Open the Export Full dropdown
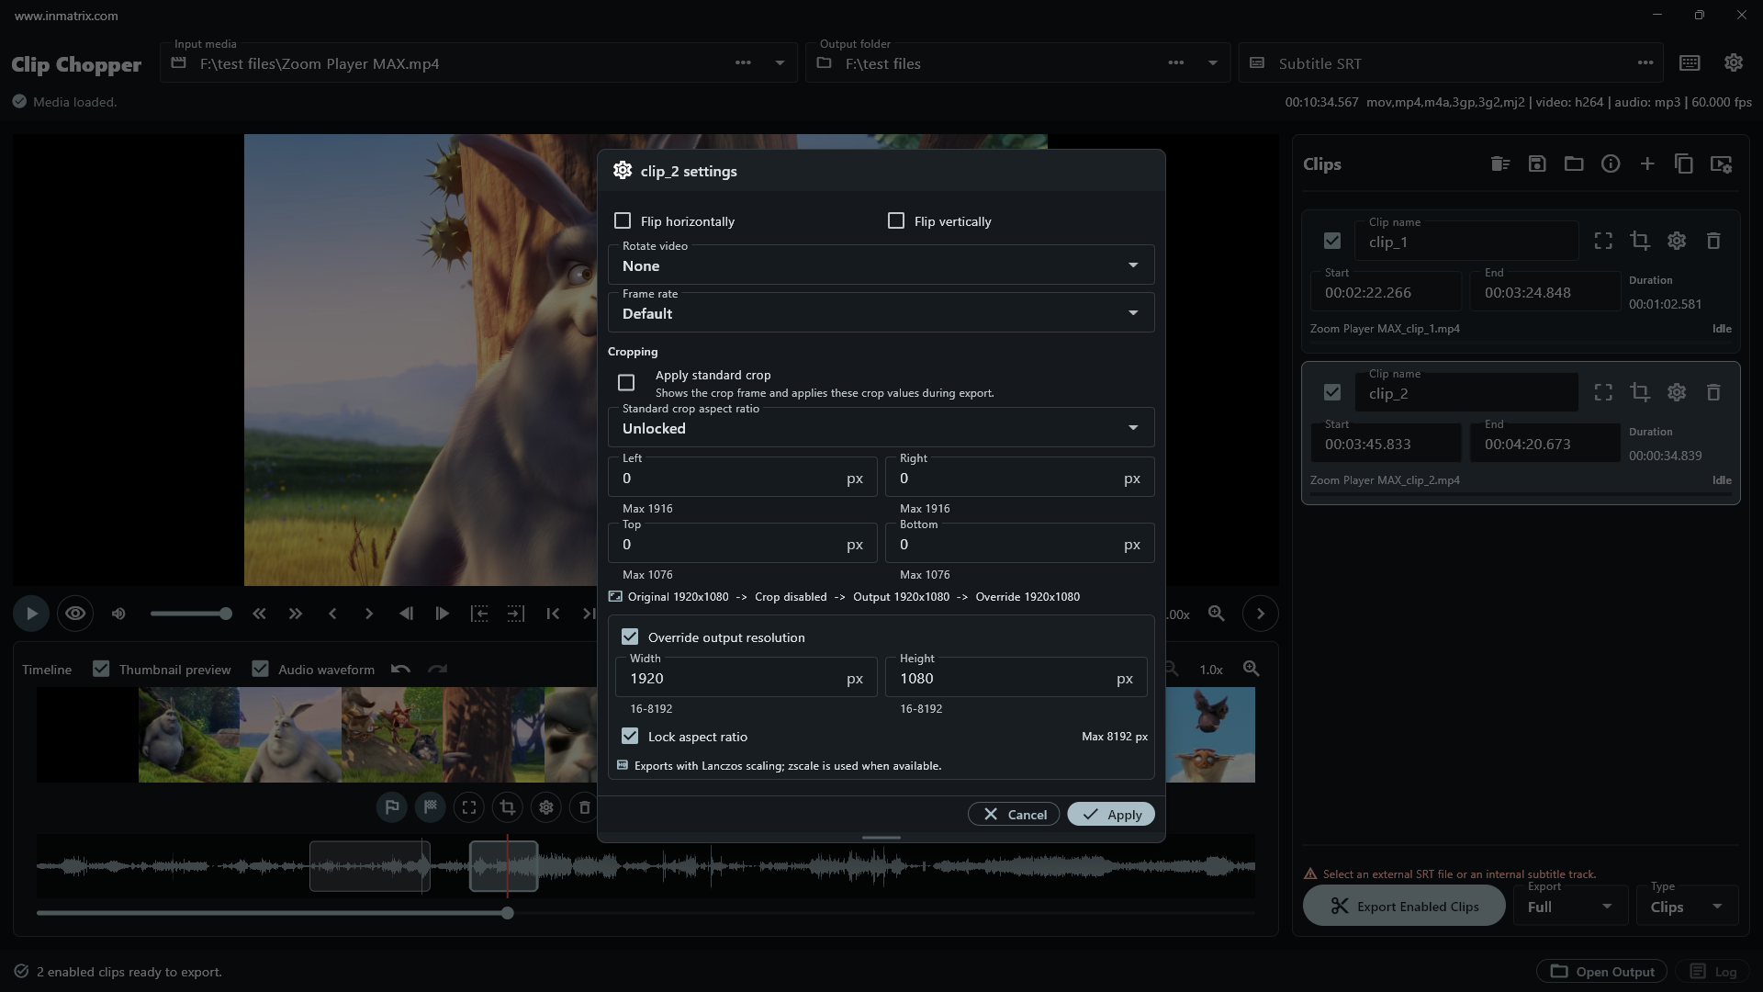 click(x=1571, y=906)
